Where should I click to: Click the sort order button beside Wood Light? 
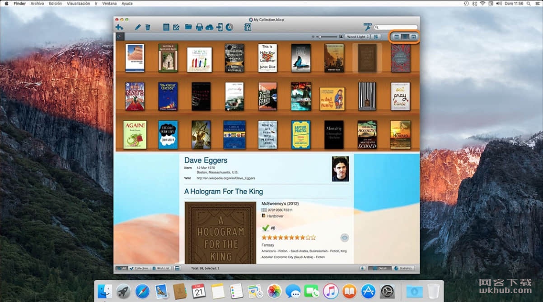[x=376, y=37]
